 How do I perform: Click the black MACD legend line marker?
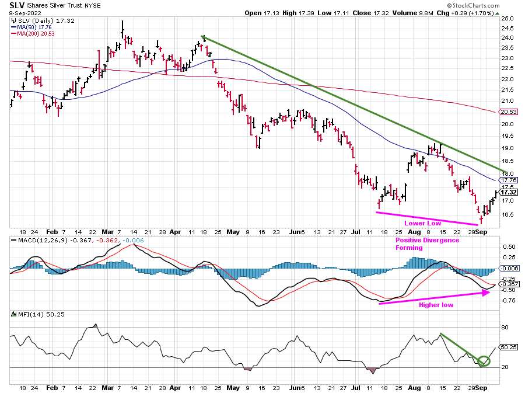(14, 240)
